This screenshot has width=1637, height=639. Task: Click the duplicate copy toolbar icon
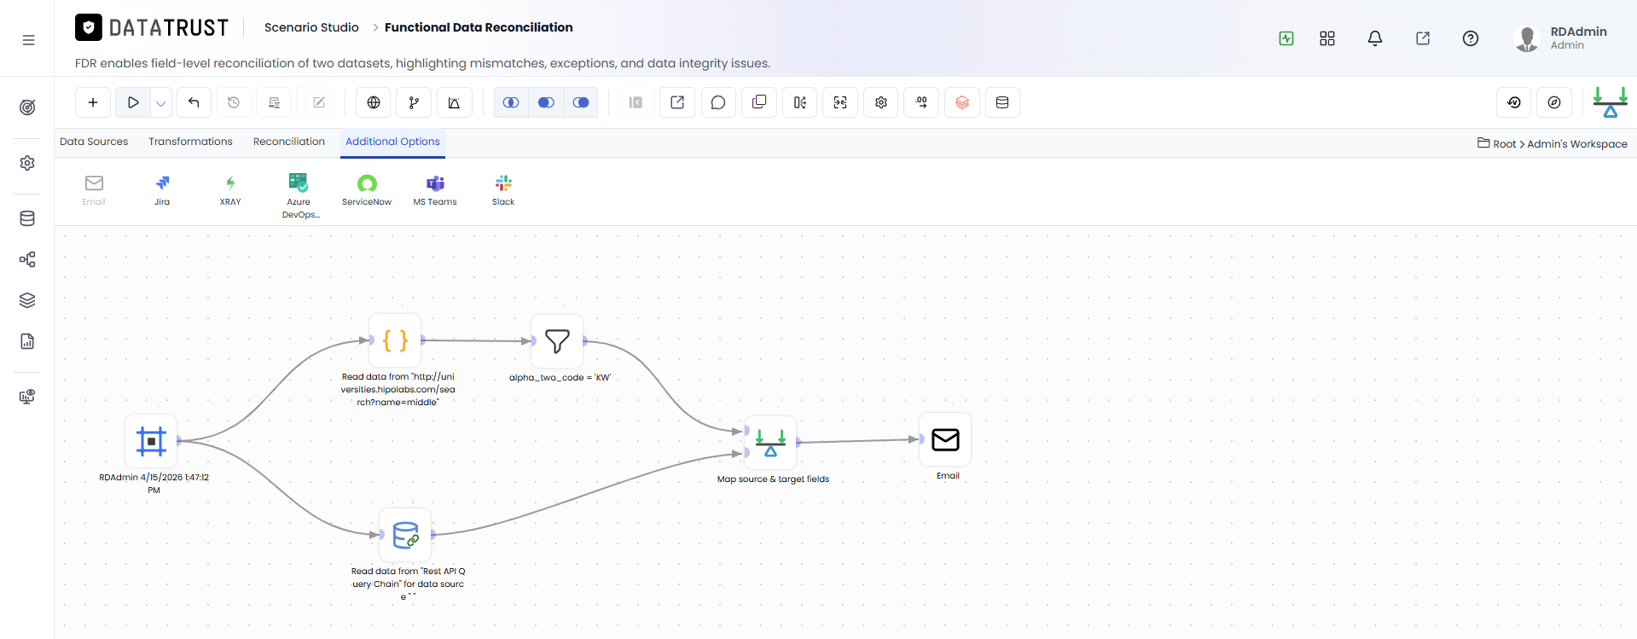[x=759, y=102]
